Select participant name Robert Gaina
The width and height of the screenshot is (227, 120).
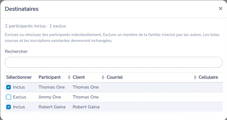(x=52, y=107)
